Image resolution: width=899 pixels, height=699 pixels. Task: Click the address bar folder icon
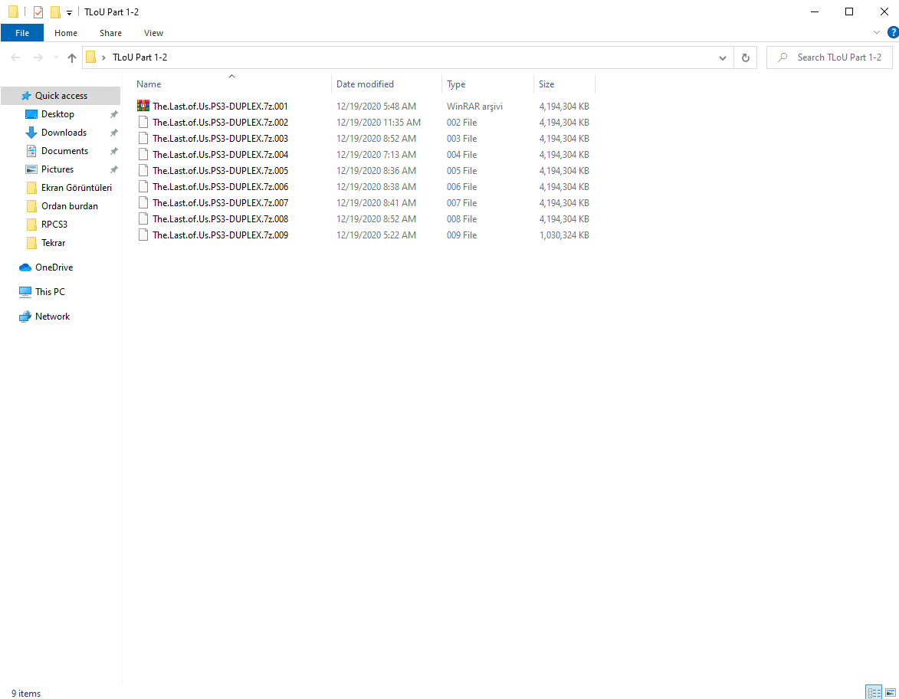tap(90, 57)
